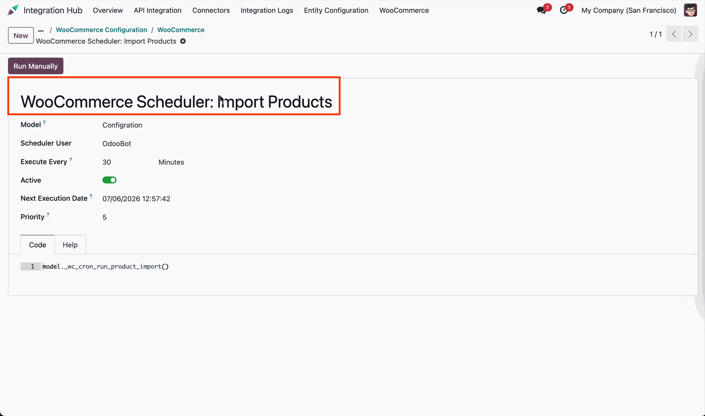Screen dimensions: 705x416
Task: Open the My Company (San Francisco) switcher
Action: coord(629,10)
